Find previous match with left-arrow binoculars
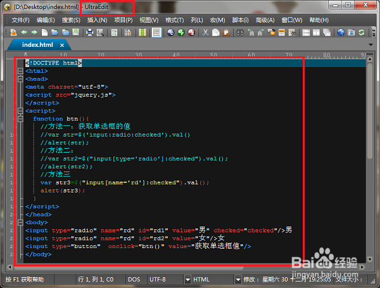This screenshot has width=380, height=288. point(251,32)
